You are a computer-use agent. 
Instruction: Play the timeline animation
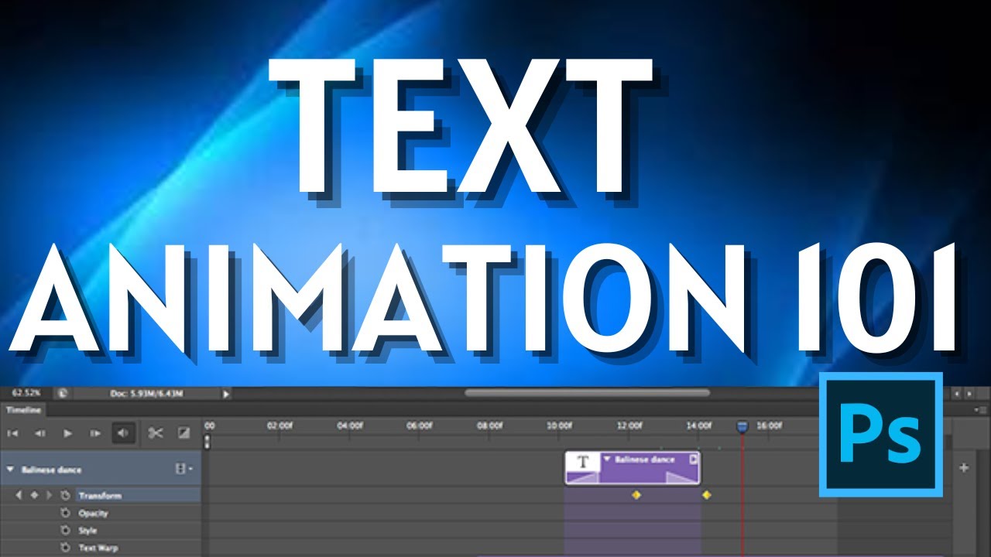coord(67,433)
